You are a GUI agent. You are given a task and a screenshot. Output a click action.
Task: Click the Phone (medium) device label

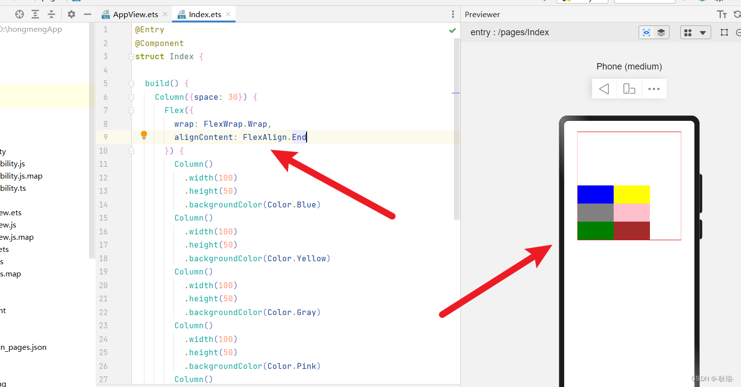click(x=629, y=67)
